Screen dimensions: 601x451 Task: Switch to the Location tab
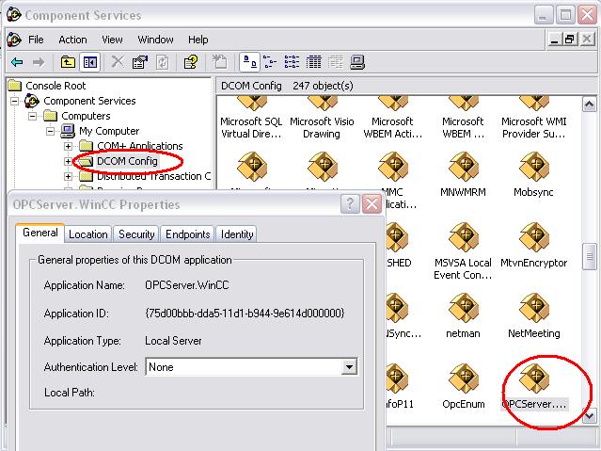pos(88,234)
